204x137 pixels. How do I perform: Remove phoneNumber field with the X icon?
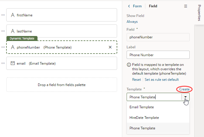coord(110,47)
